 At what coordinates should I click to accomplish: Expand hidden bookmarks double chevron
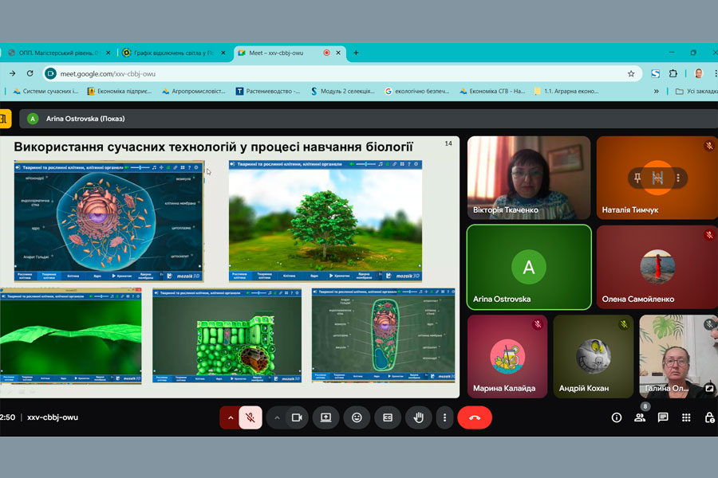657,92
